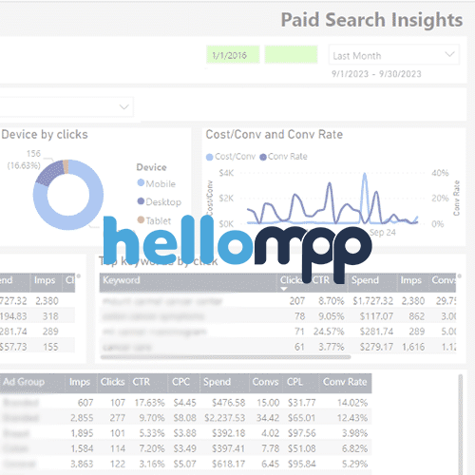Click the empty green end date field
Image resolution: width=475 pixels, height=475 pixels.
tap(291, 54)
